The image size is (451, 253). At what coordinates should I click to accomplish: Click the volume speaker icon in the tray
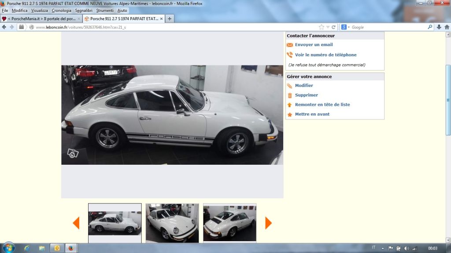click(x=407, y=249)
